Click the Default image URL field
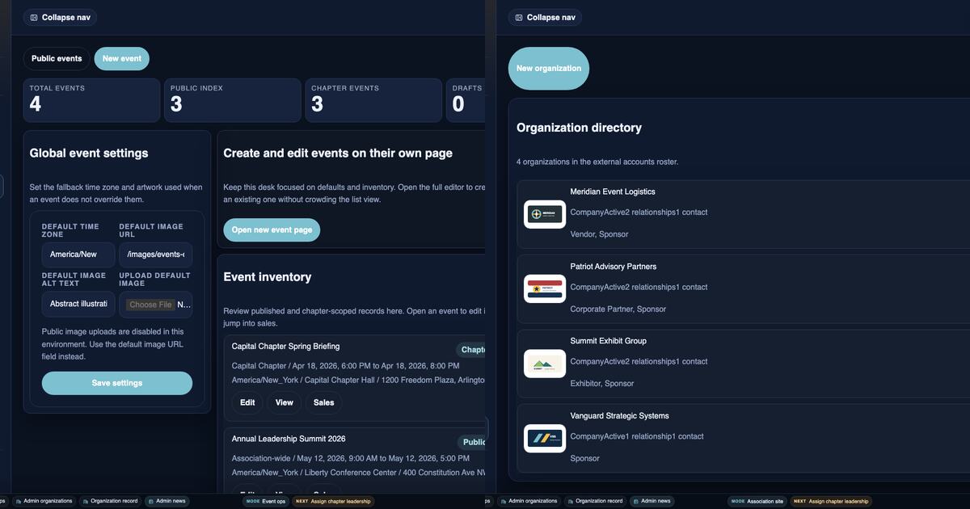 [x=155, y=254]
